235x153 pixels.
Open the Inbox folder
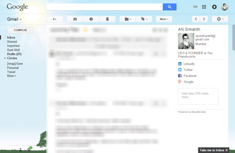(x=11, y=38)
